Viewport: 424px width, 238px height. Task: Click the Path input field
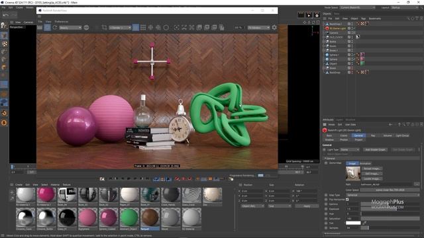[387, 184]
